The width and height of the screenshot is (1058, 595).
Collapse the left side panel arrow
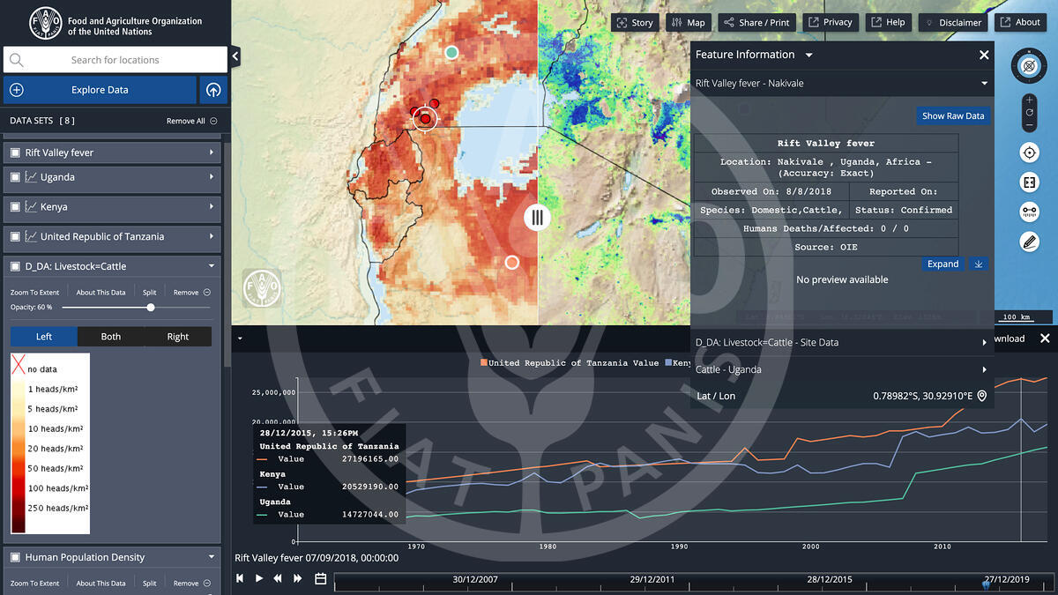point(235,56)
